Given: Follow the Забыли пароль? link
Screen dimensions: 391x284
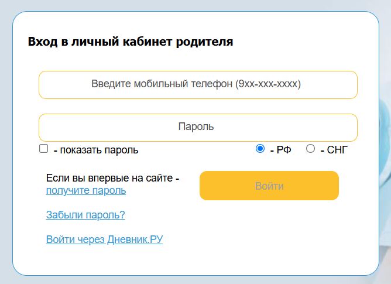Looking at the screenshot, I should [85, 215].
